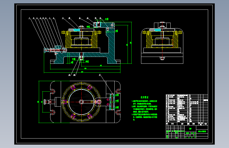
Task: Select part balloon number 1
Action: point(29,18)
